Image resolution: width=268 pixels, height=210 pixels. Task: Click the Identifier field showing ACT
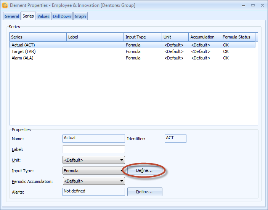175,138
